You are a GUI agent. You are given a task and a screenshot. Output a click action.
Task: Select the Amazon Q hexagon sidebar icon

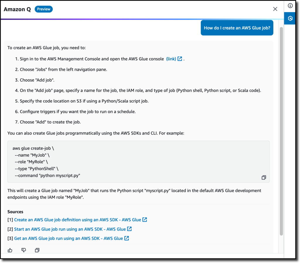click(x=290, y=18)
